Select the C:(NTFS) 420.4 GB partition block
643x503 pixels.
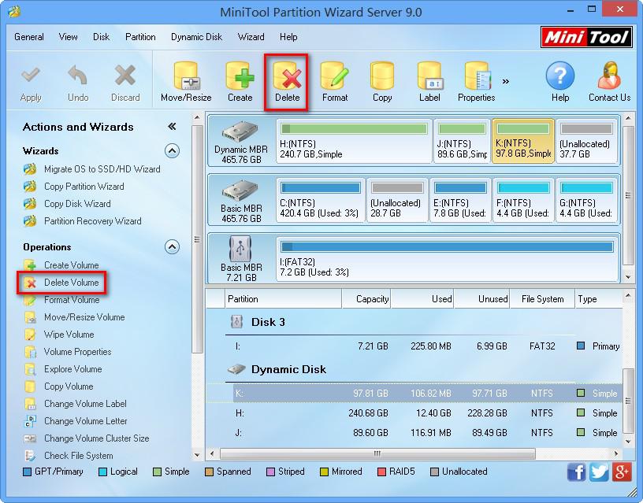pos(320,200)
